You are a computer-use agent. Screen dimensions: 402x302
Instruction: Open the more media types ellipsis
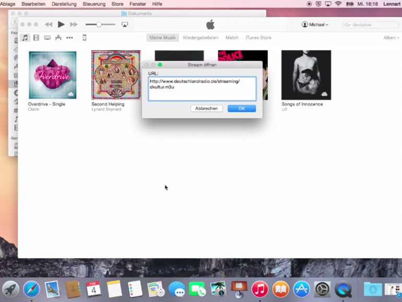coord(69,38)
